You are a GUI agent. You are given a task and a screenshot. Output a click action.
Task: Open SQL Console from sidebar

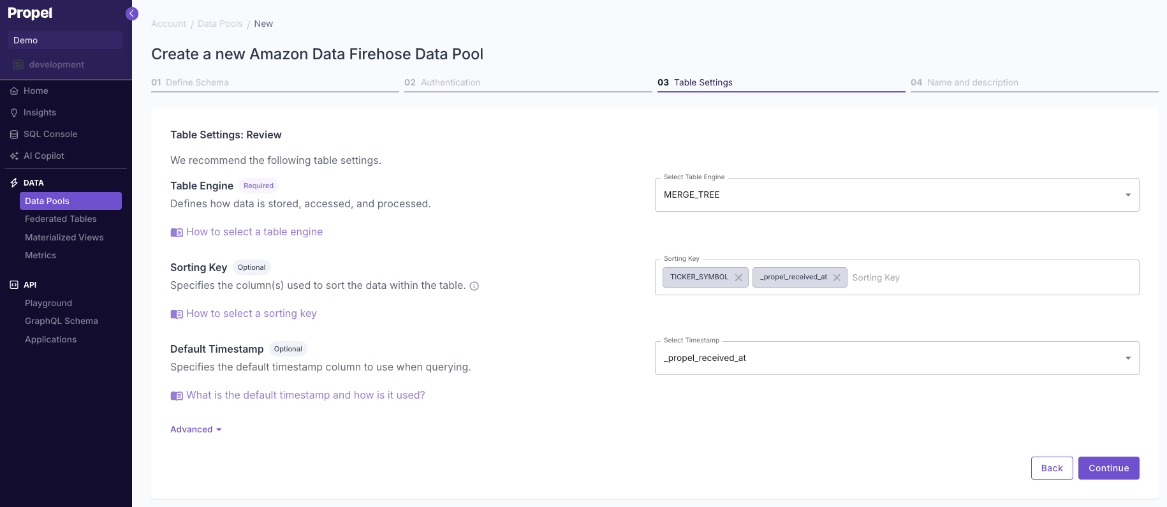(x=50, y=134)
